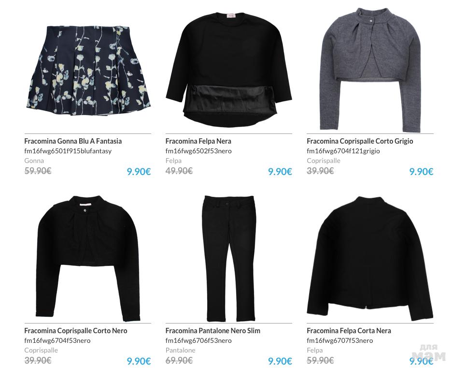453x368 pixels.
Task: Click Fracomina Coprispalle Corto Nero title
Action: click(x=76, y=331)
